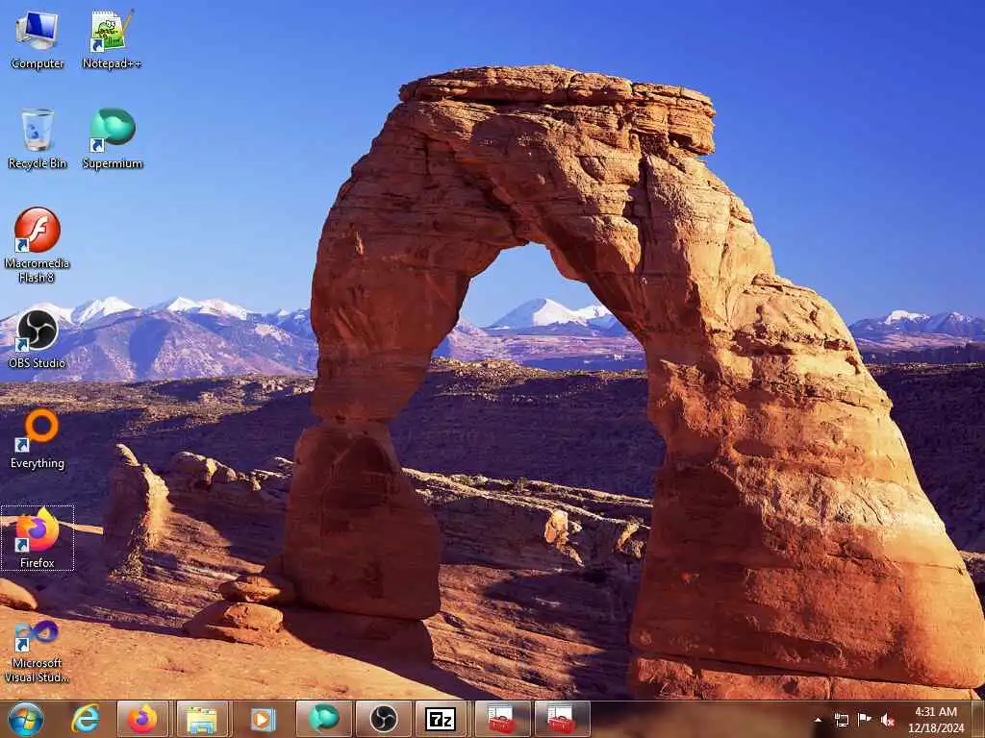
Task: Open the rightmost red toolbox taskbar button
Action: 561,719
